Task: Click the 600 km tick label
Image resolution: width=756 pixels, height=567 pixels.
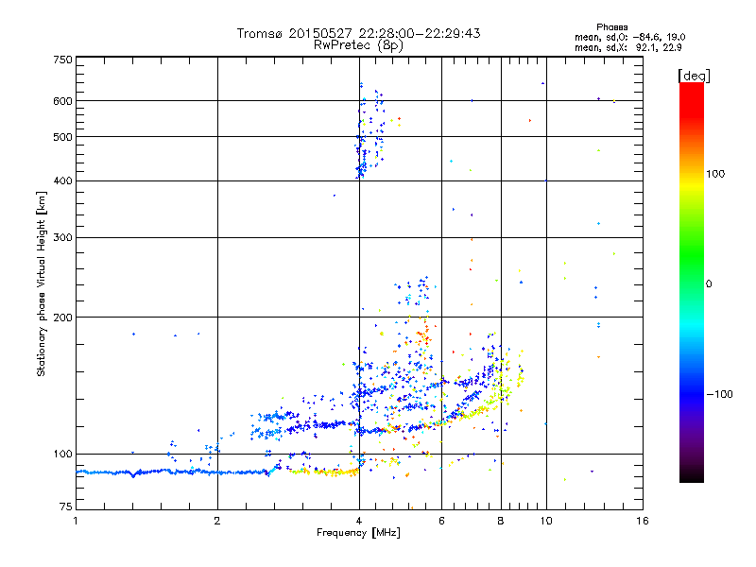Action: click(x=62, y=101)
